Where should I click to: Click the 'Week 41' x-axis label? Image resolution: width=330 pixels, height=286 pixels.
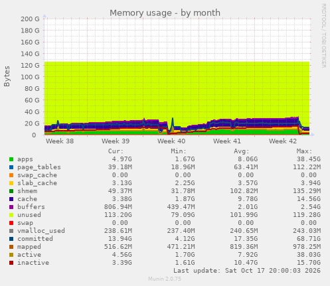pyautogui.click(x=227, y=141)
